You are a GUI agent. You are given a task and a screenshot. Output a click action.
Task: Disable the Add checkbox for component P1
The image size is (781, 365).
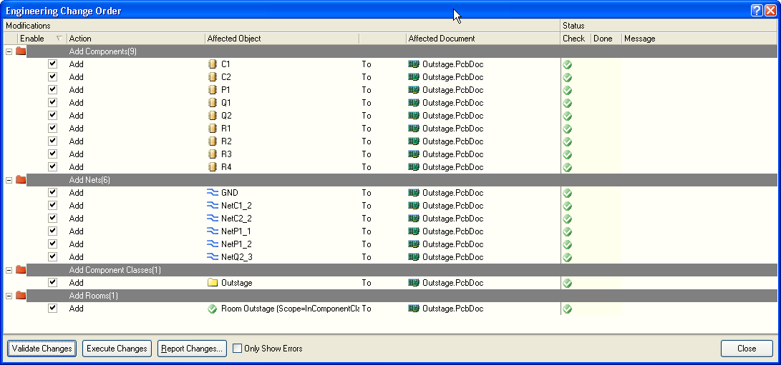(52, 90)
